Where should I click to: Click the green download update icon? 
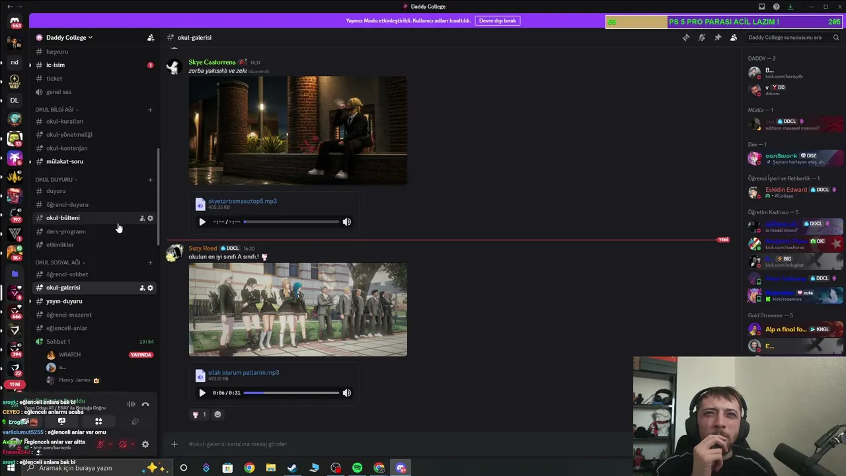click(790, 7)
